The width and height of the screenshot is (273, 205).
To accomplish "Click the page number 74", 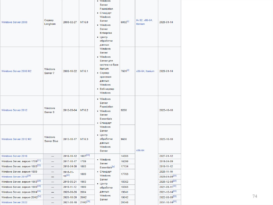I will [x=255, y=196].
